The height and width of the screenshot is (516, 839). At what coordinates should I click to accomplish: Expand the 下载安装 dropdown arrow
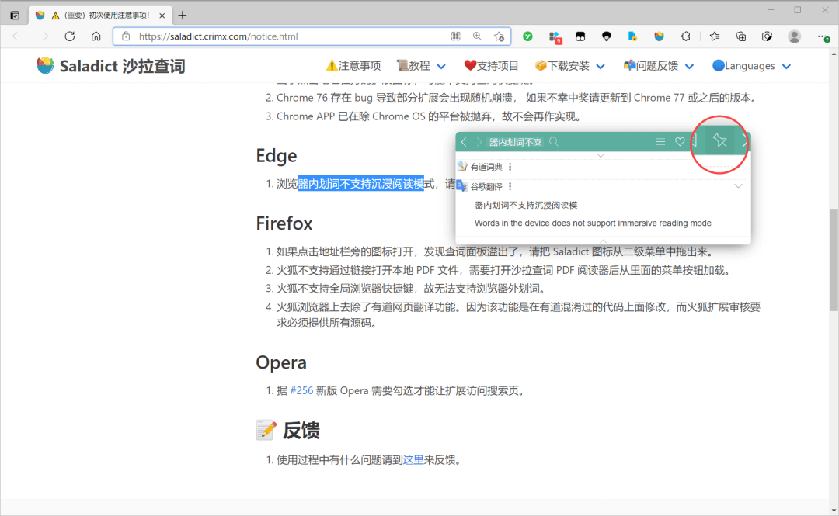click(601, 66)
